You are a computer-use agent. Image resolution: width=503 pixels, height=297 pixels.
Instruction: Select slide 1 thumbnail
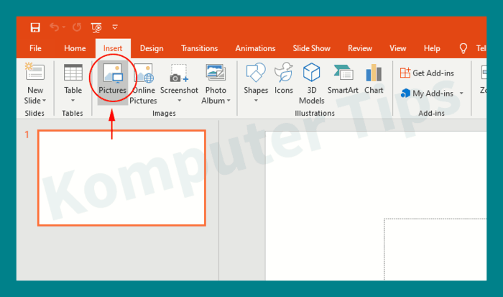pyautogui.click(x=121, y=178)
